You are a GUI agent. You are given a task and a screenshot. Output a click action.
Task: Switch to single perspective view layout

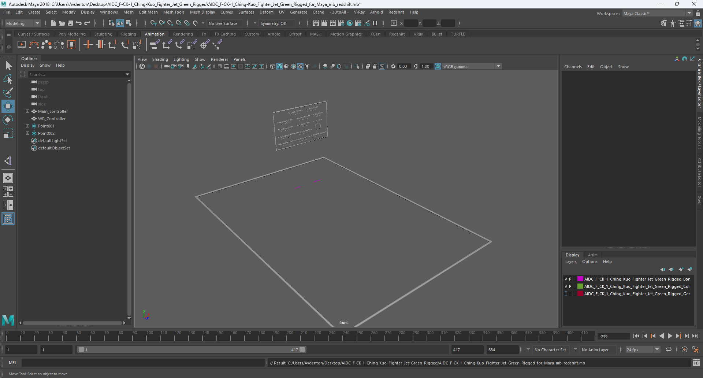pyautogui.click(x=8, y=178)
